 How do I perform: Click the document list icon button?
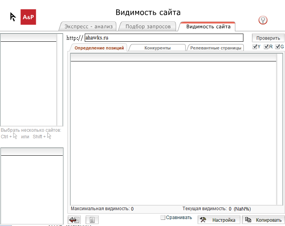tap(92, 220)
